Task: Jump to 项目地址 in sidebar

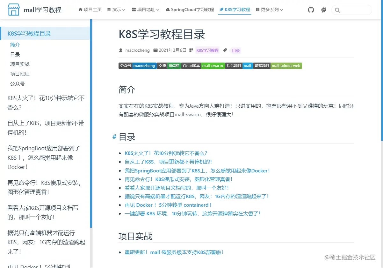Action: [x=20, y=74]
